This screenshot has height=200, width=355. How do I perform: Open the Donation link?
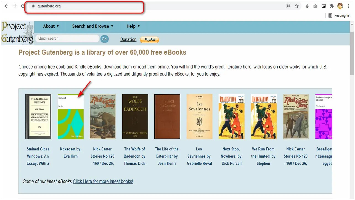pos(128,39)
